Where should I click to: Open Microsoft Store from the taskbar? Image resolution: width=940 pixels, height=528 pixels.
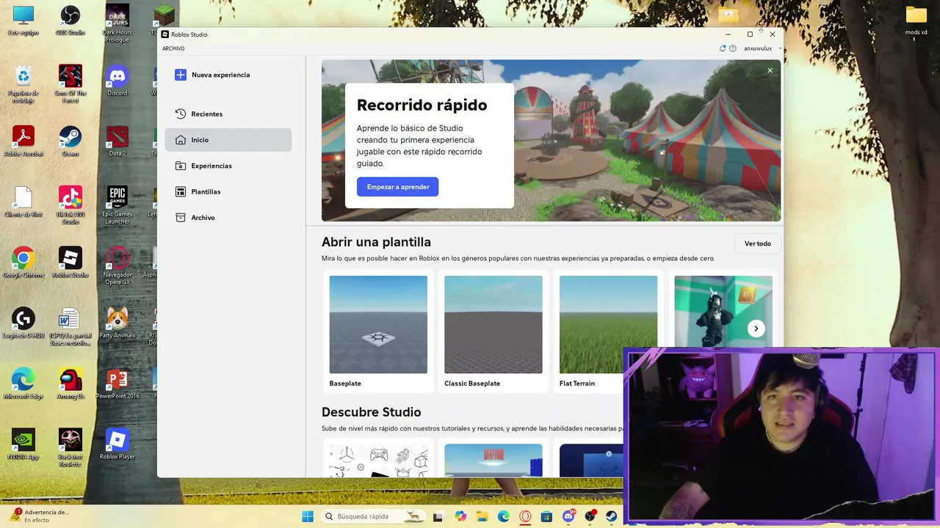click(546, 516)
